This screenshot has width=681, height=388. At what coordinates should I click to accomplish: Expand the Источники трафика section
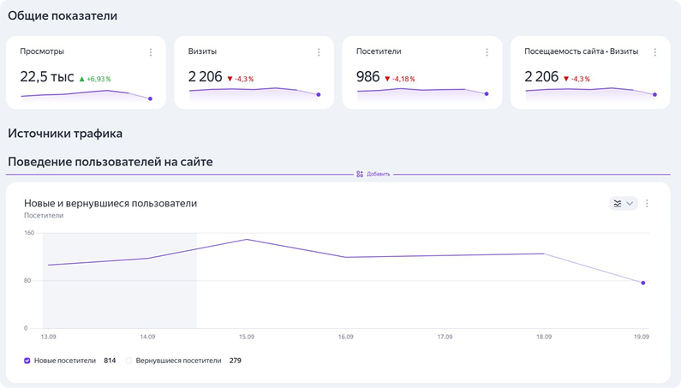65,134
